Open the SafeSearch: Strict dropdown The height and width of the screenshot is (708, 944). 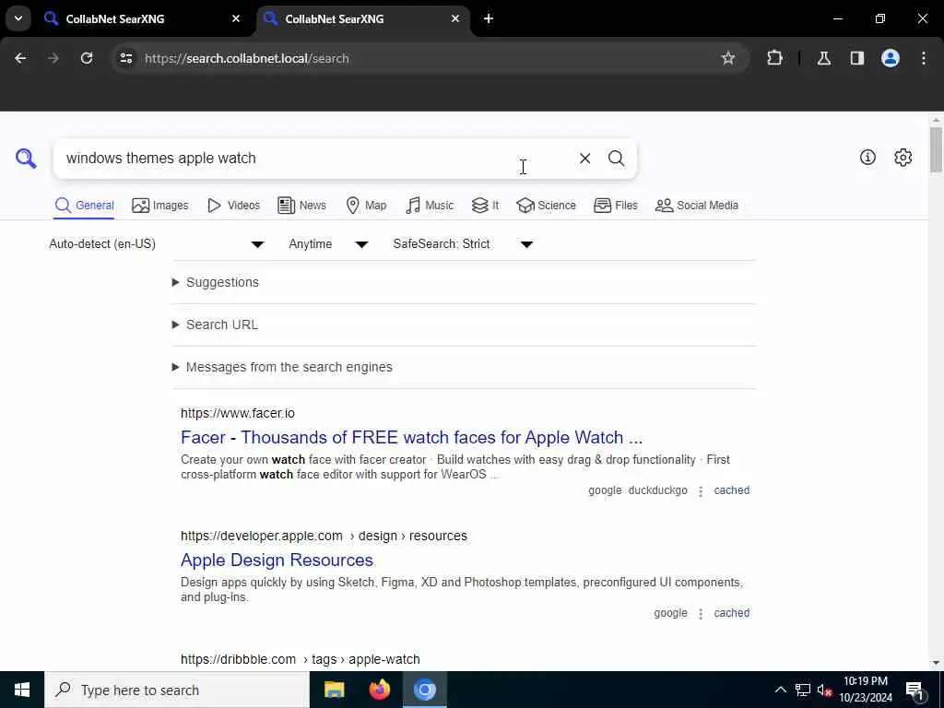click(x=463, y=243)
